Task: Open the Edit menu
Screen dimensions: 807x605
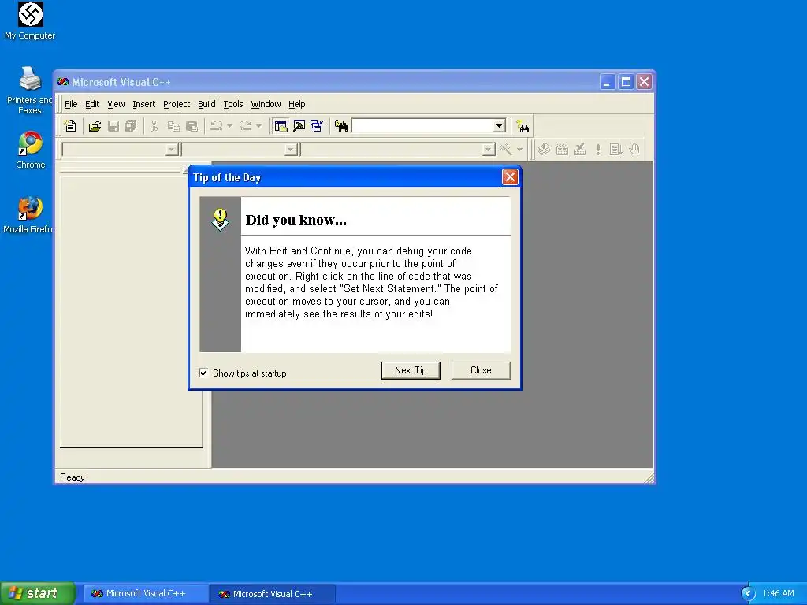Action: click(x=92, y=104)
